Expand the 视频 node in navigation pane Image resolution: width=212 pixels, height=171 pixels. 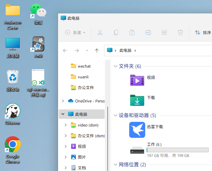click(65, 146)
